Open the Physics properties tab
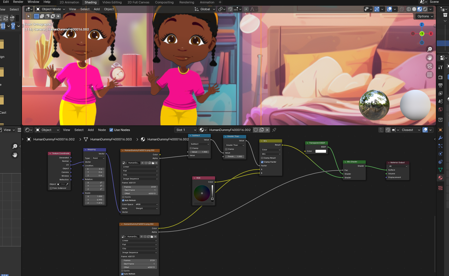Viewport: 449px width, 276px height. [x=440, y=154]
